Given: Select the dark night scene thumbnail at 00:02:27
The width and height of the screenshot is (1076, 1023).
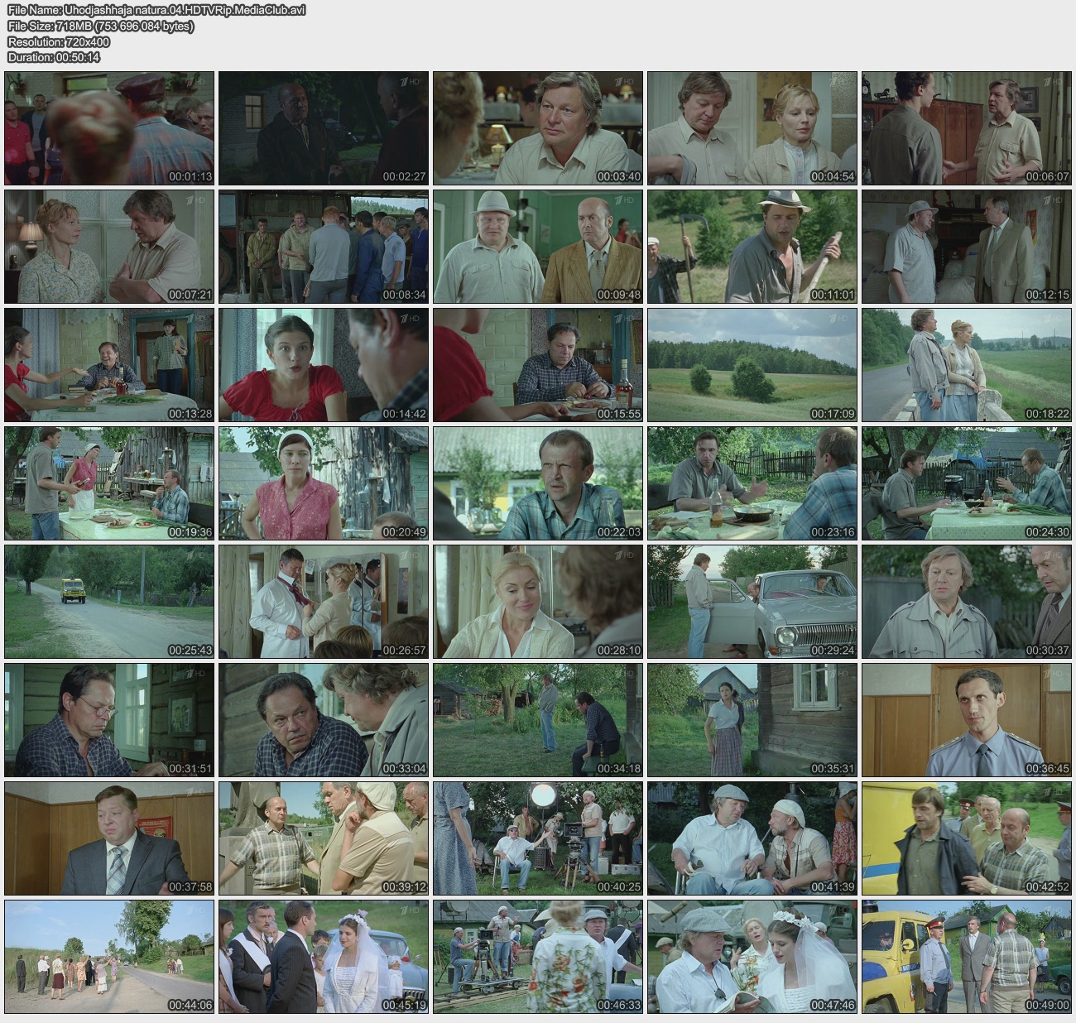Looking at the screenshot, I should [324, 128].
